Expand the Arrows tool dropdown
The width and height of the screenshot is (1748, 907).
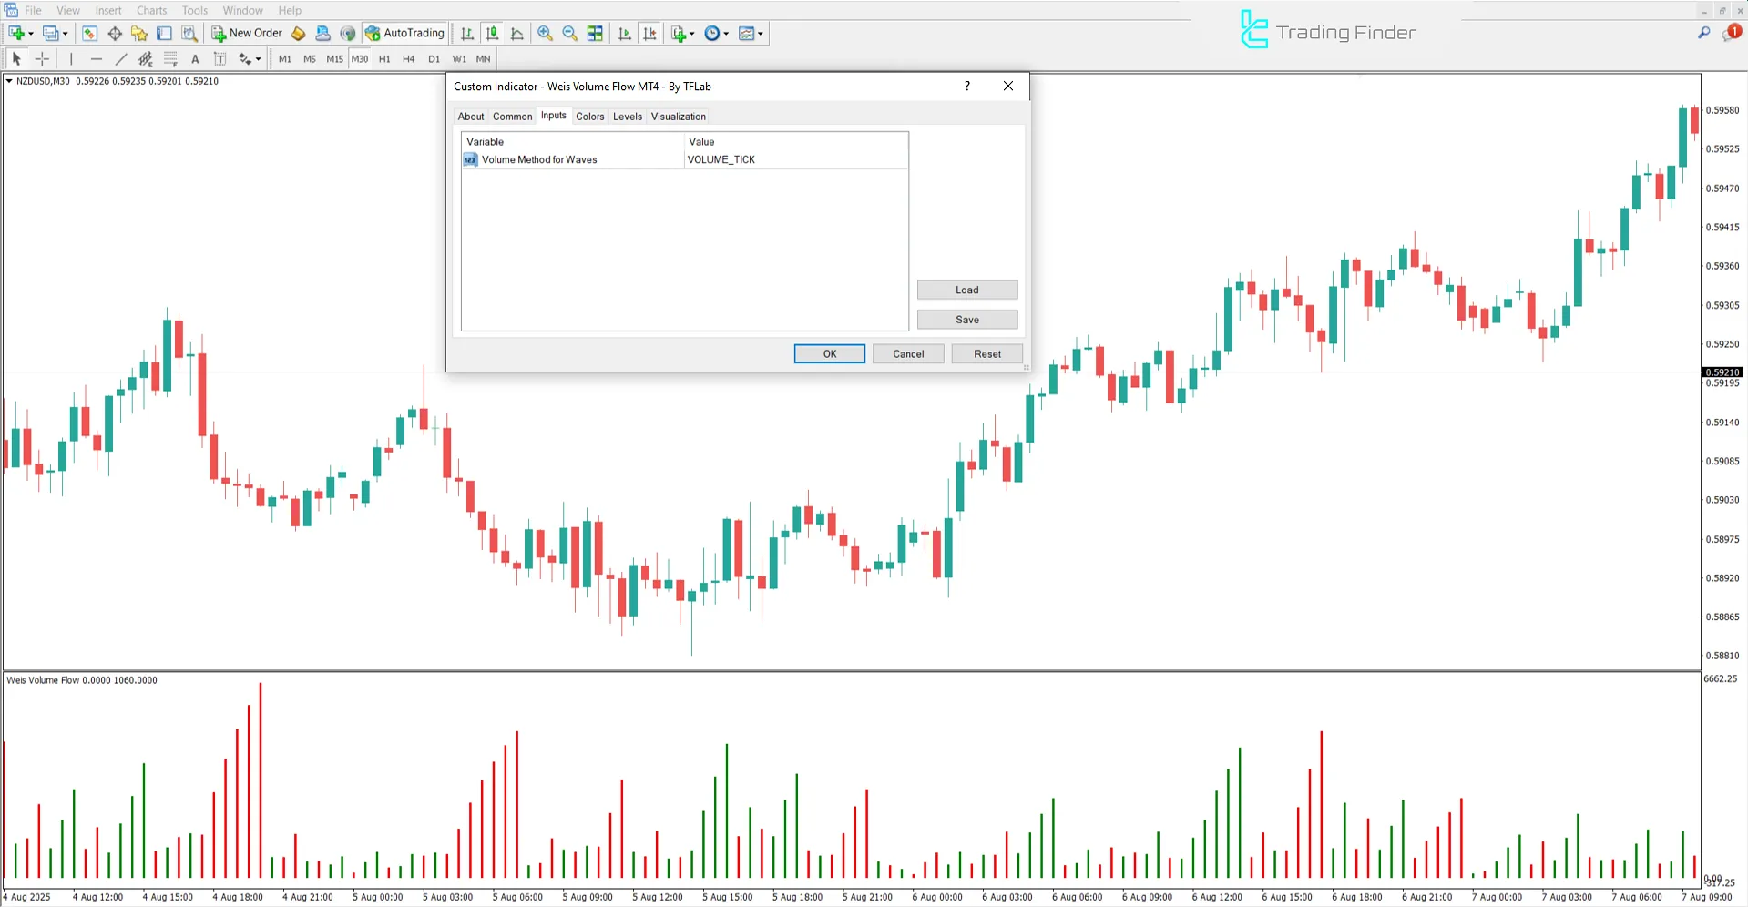[x=258, y=58]
